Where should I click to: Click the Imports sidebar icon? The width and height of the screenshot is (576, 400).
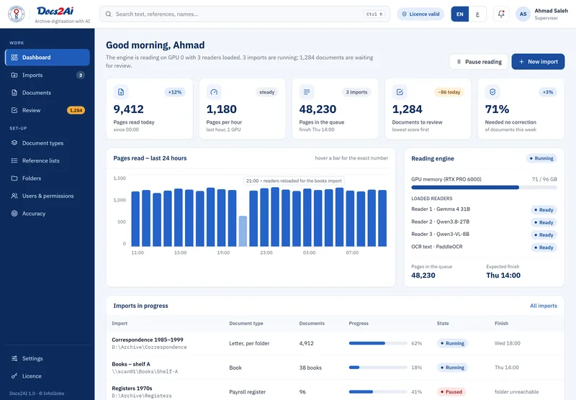(x=14, y=75)
